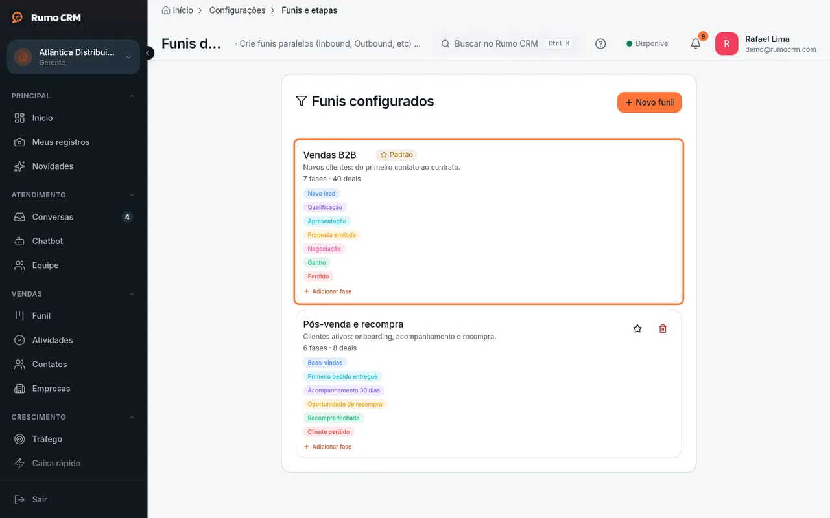Go to Início in the breadcrumb
This screenshot has width=830, height=518.
183,10
